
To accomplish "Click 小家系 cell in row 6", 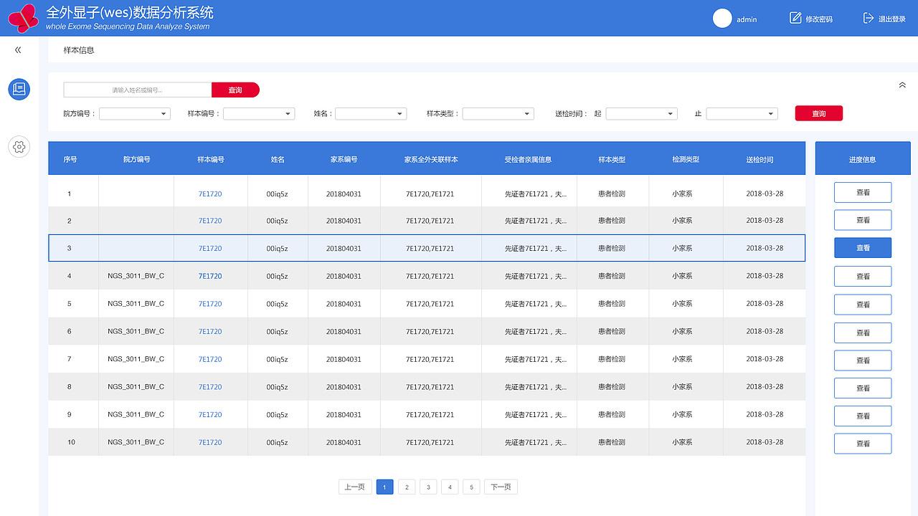I will click(x=682, y=331).
